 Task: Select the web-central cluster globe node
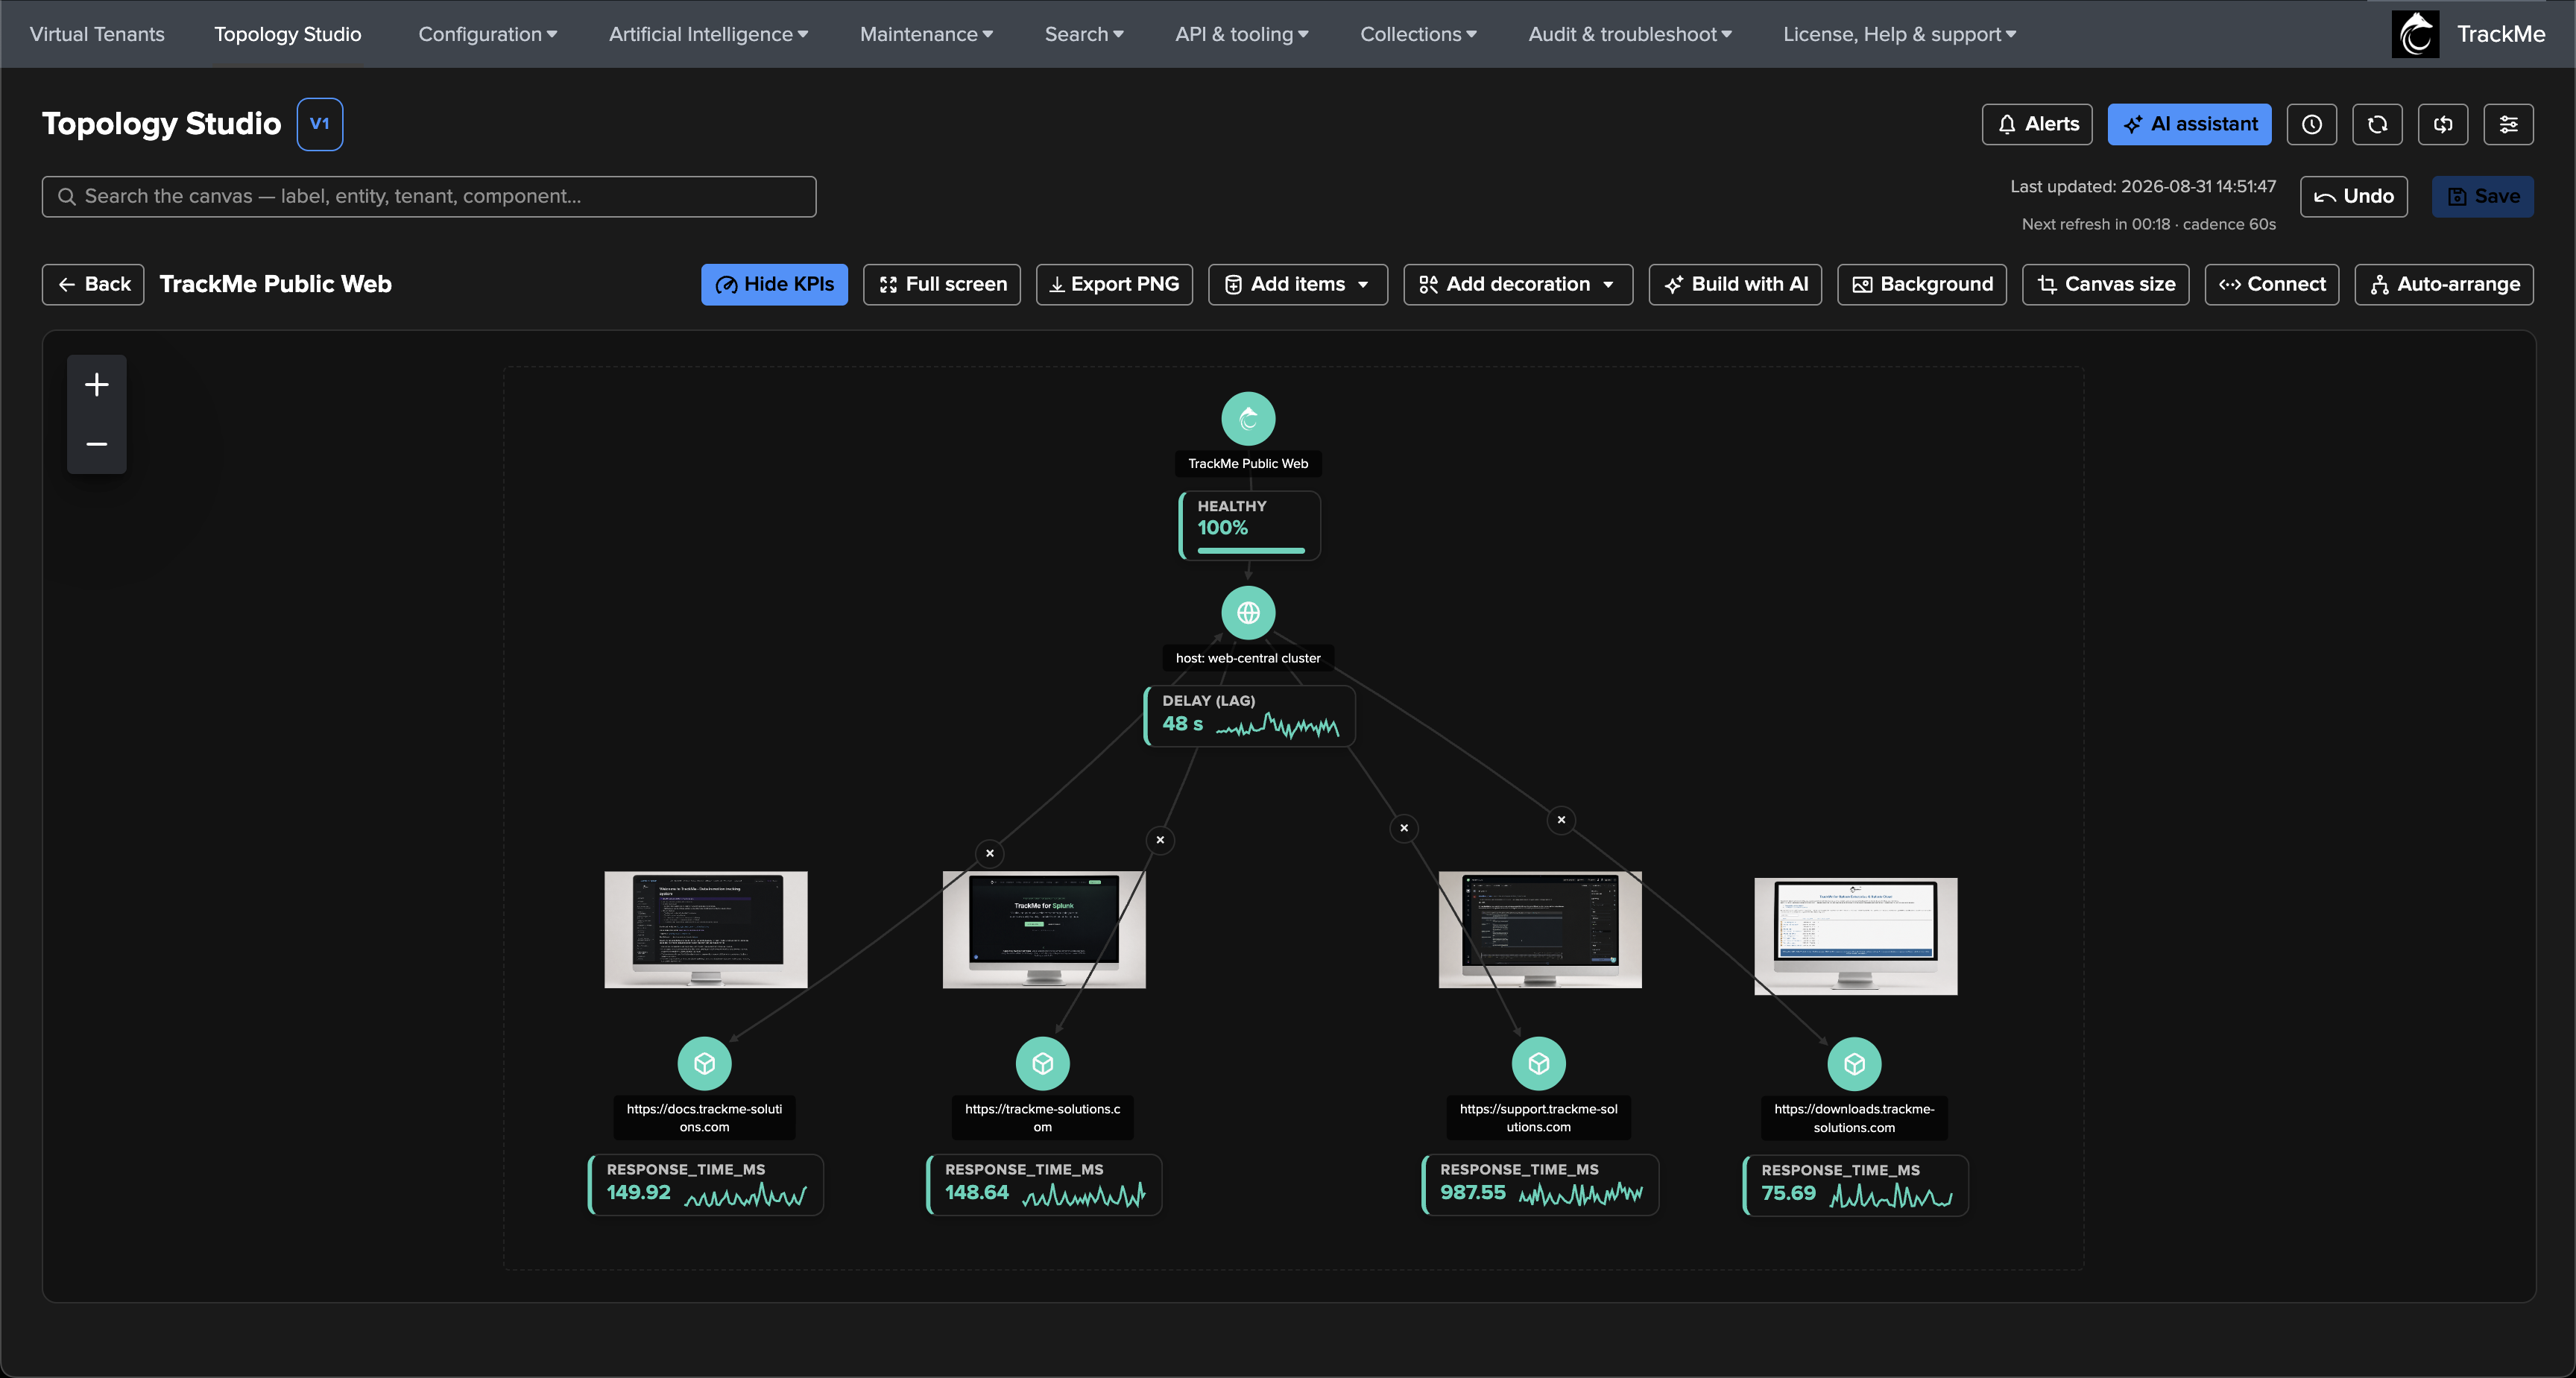pos(1248,613)
